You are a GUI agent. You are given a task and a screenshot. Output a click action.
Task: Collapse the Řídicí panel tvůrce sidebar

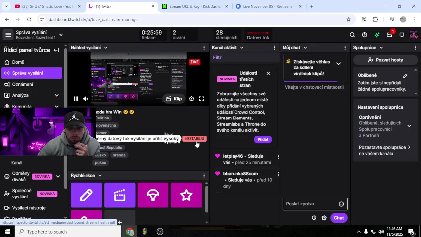56,50
